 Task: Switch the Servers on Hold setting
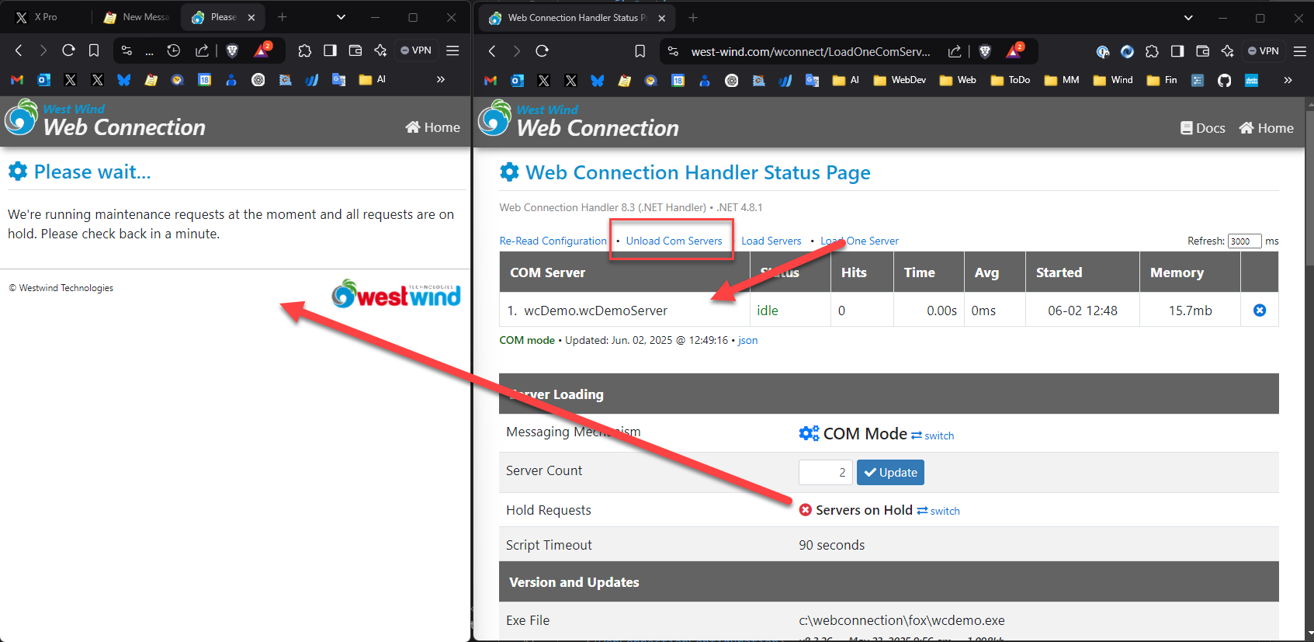(938, 511)
